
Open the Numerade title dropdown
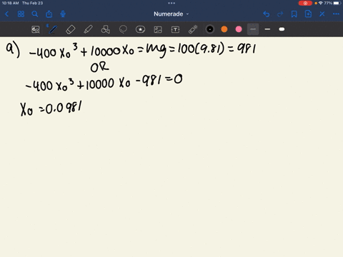171,14
